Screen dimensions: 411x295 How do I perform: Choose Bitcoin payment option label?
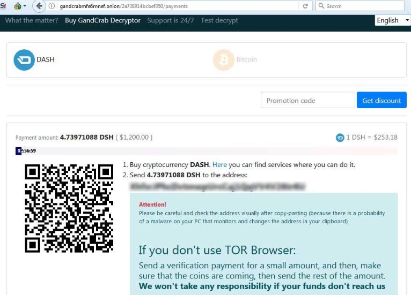coord(246,59)
